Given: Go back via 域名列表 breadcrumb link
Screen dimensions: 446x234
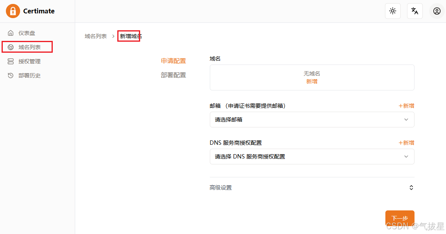Looking at the screenshot, I should [96, 36].
